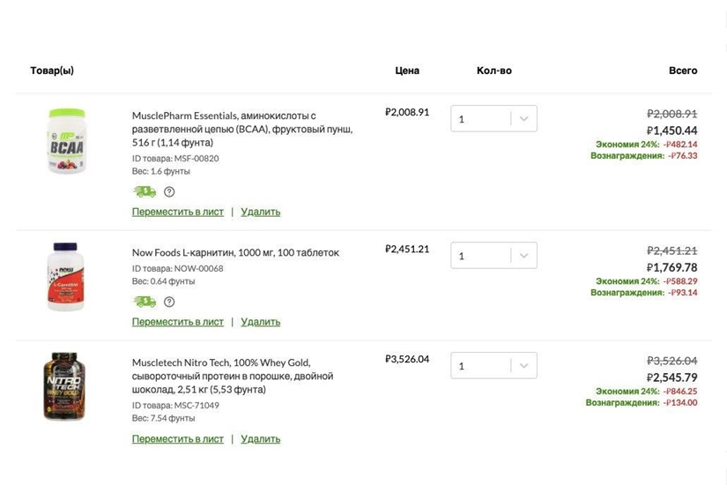Screen dimensions: 727x493
Task: Move Now Foods L-carnitine to list
Action: click(178, 322)
